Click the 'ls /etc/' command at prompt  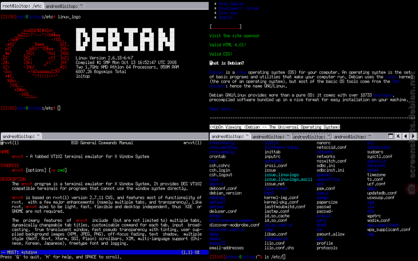click(274, 257)
